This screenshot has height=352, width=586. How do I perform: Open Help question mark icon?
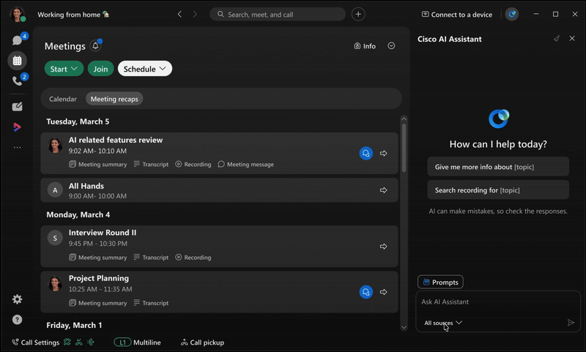(17, 320)
